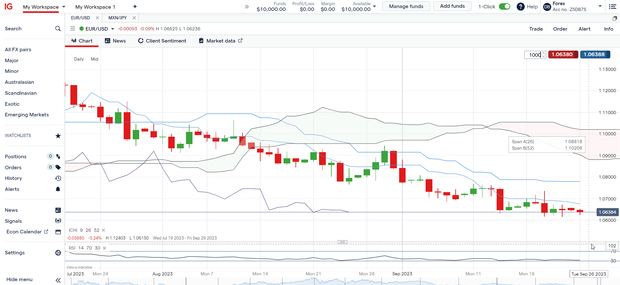This screenshot has width=620, height=285.
Task: Click the search magnifier icon
Action: click(x=58, y=29)
